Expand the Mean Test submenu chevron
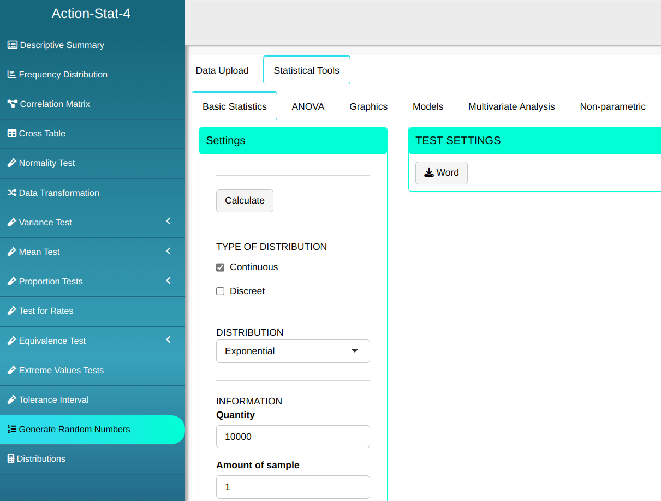The height and width of the screenshot is (501, 661). [168, 251]
